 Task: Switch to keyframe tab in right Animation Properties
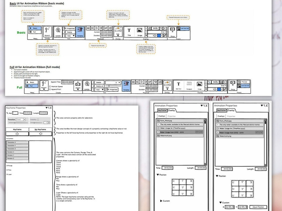pyautogui.click(x=221, y=110)
